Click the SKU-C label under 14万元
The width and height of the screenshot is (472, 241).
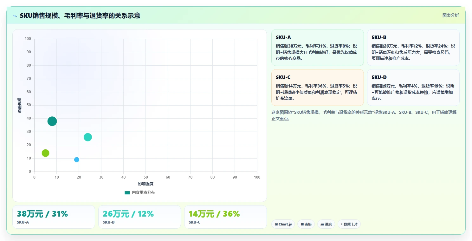[x=195, y=222]
